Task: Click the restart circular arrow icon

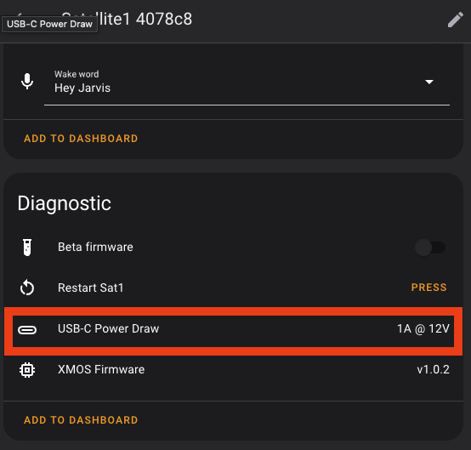Action: (27, 288)
